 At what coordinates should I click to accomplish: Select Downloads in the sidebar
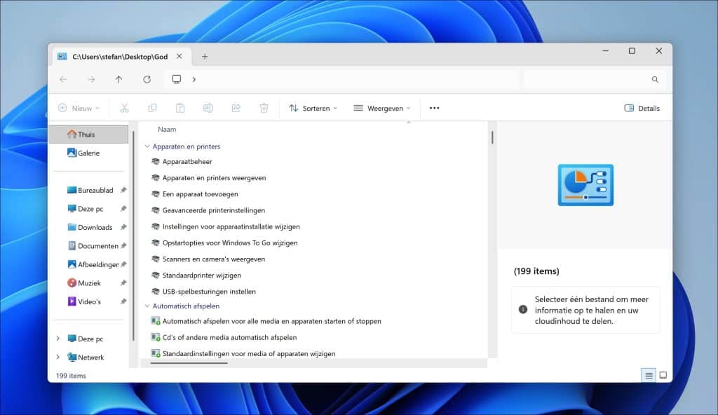(x=95, y=227)
